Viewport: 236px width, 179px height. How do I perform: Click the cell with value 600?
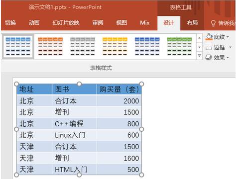pyautogui.click(x=119, y=135)
